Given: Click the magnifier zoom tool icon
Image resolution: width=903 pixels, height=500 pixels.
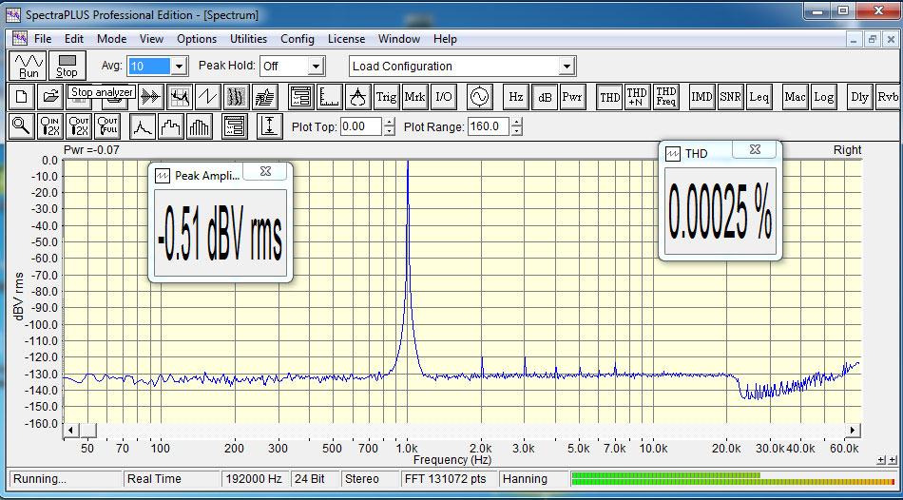Looking at the screenshot, I should (21, 125).
